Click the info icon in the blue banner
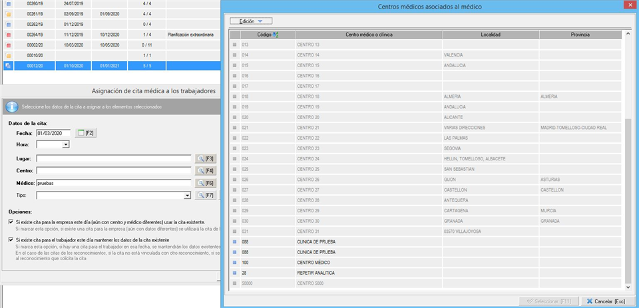Screen dimensions: 639x308 [x=11, y=106]
